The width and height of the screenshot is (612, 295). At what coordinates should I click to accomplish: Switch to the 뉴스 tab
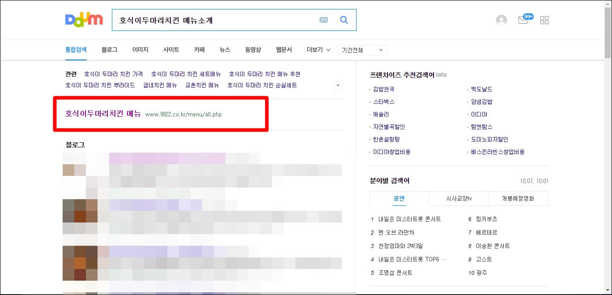tap(225, 50)
